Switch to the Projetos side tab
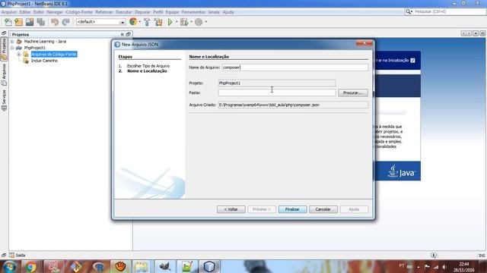 point(4,49)
